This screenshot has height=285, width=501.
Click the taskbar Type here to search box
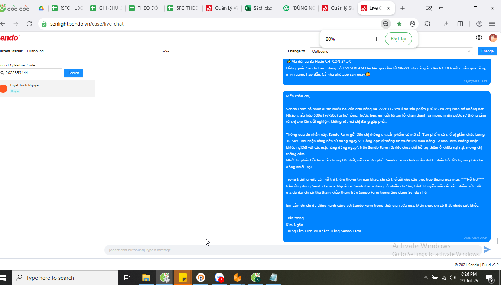click(65, 278)
